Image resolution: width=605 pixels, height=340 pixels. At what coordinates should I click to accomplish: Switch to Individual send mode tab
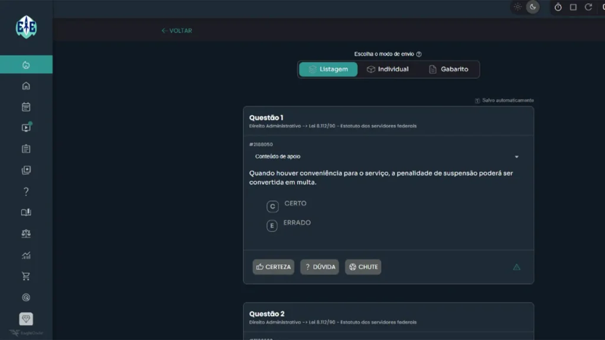pos(388,69)
